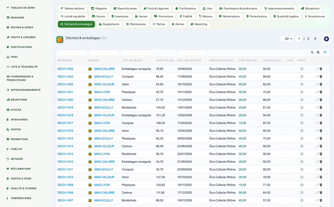
Task: Open the Tableau de bord tab
Action: (72, 9)
